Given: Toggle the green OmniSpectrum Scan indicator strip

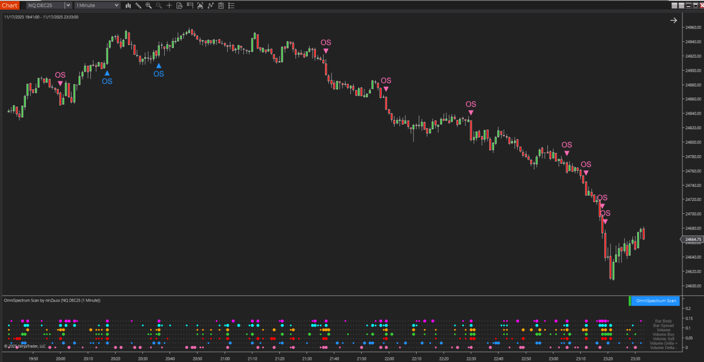Looking at the screenshot, I should click(x=630, y=301).
